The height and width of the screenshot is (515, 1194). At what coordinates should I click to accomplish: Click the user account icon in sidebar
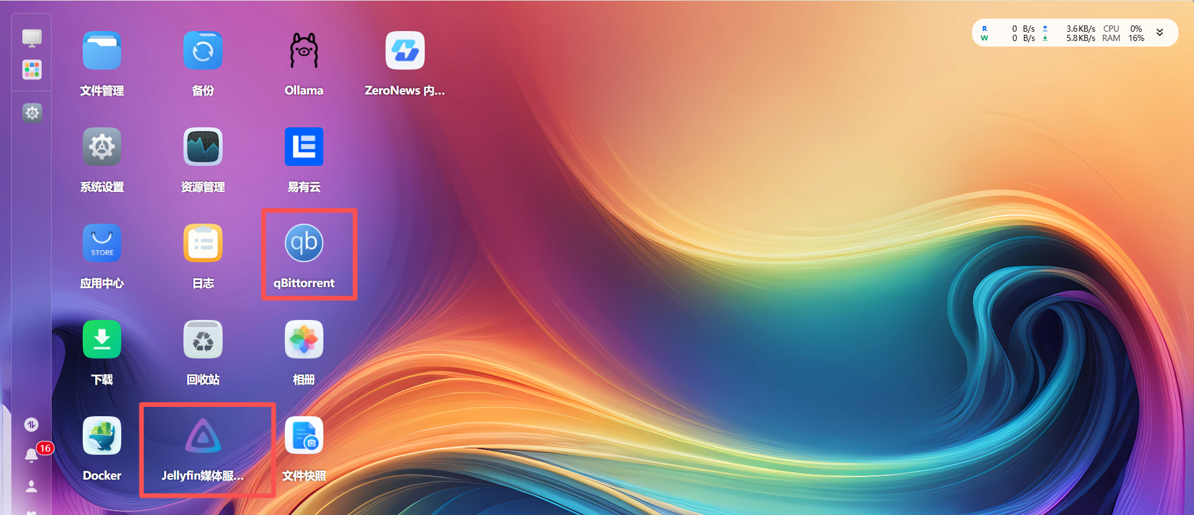(32, 486)
